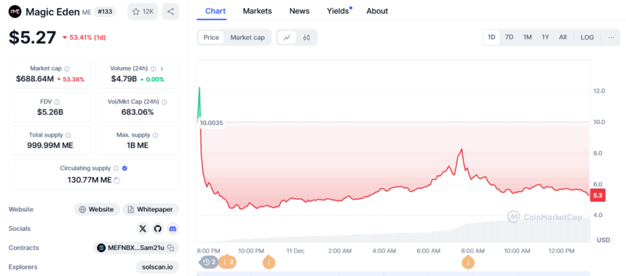
Task: Open chart more options ellipsis
Action: click(611, 38)
